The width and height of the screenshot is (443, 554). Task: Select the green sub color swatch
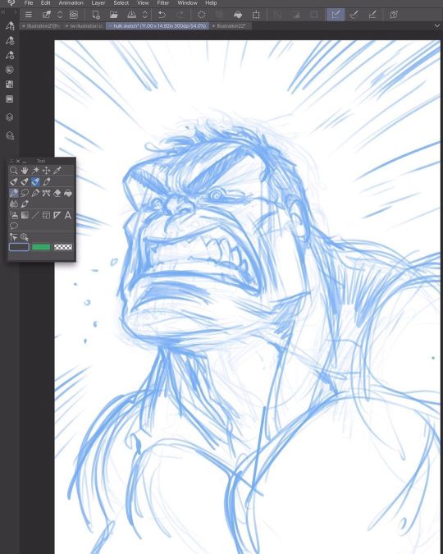point(41,247)
